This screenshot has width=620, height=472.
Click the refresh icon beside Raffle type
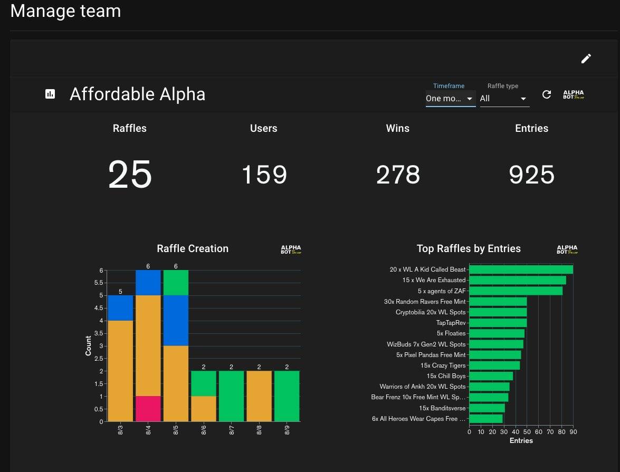pos(547,94)
